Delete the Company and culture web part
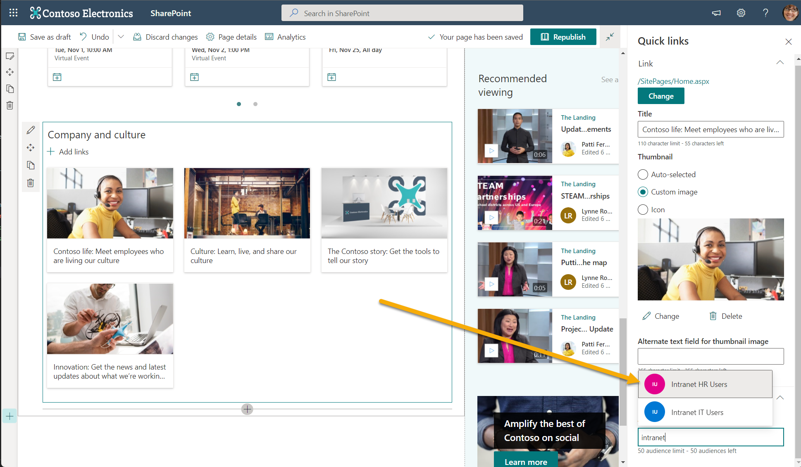The image size is (801, 467). coord(31,183)
